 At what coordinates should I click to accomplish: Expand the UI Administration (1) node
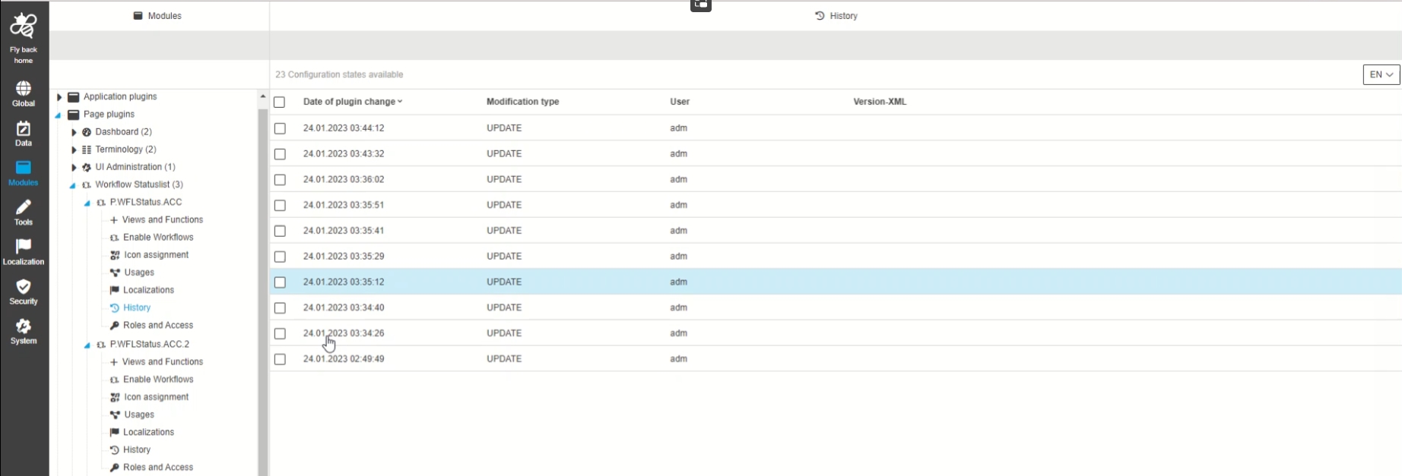coord(74,167)
